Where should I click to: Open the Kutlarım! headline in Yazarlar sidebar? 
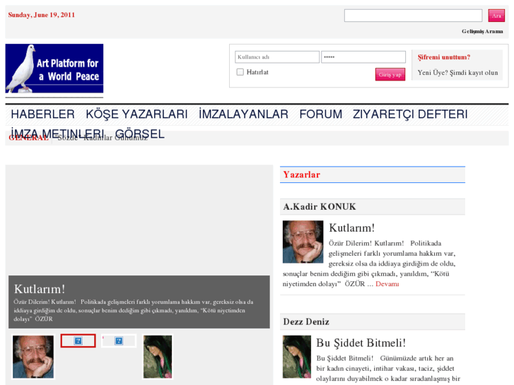click(x=351, y=227)
